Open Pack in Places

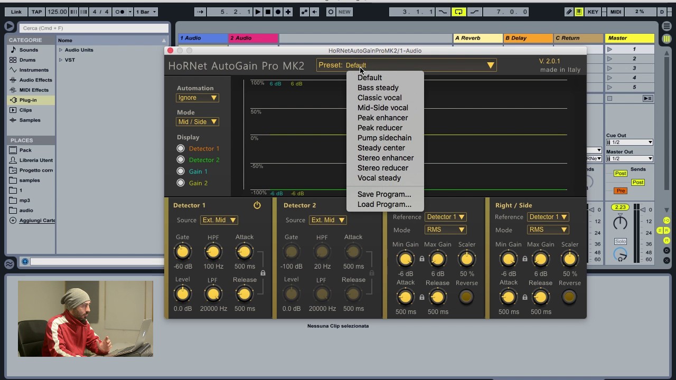click(25, 150)
